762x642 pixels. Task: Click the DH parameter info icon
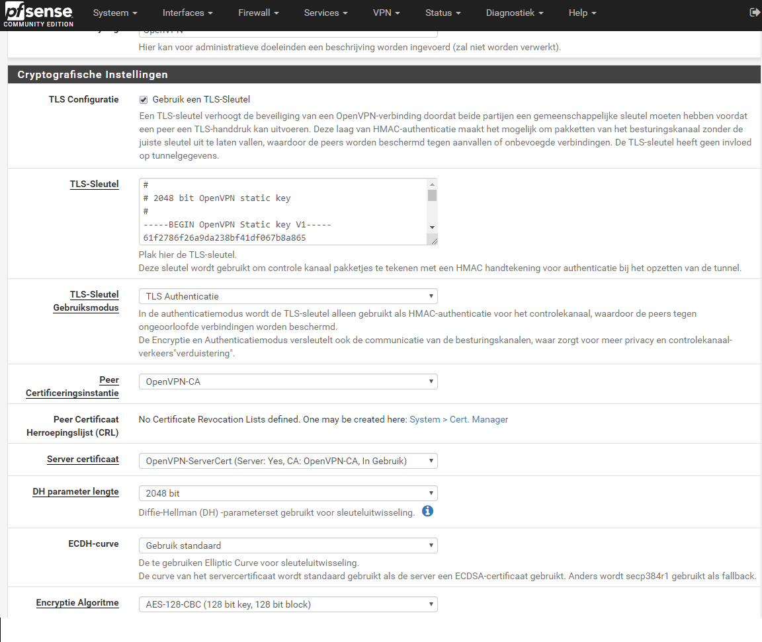click(x=428, y=511)
